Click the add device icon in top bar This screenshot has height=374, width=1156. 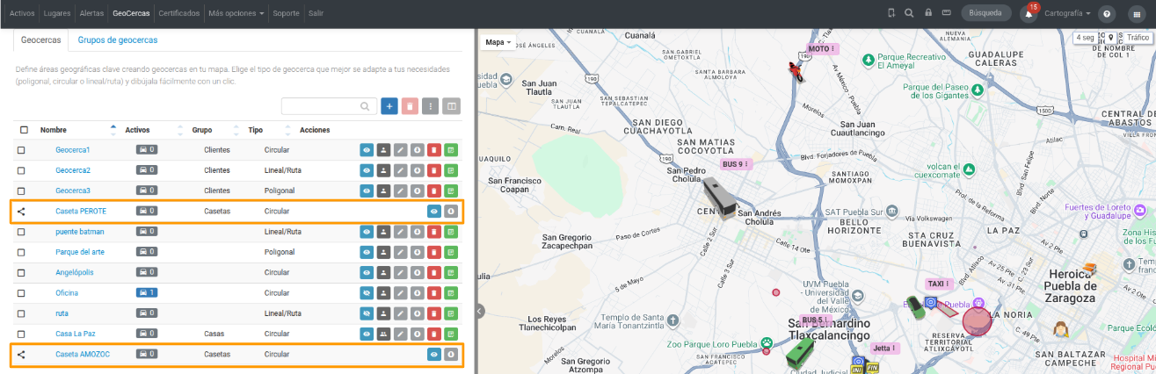point(891,13)
